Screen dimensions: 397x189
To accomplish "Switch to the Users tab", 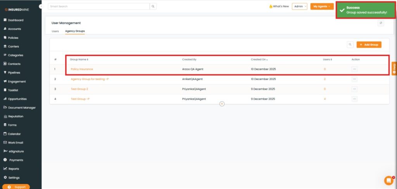I will 55,31.
